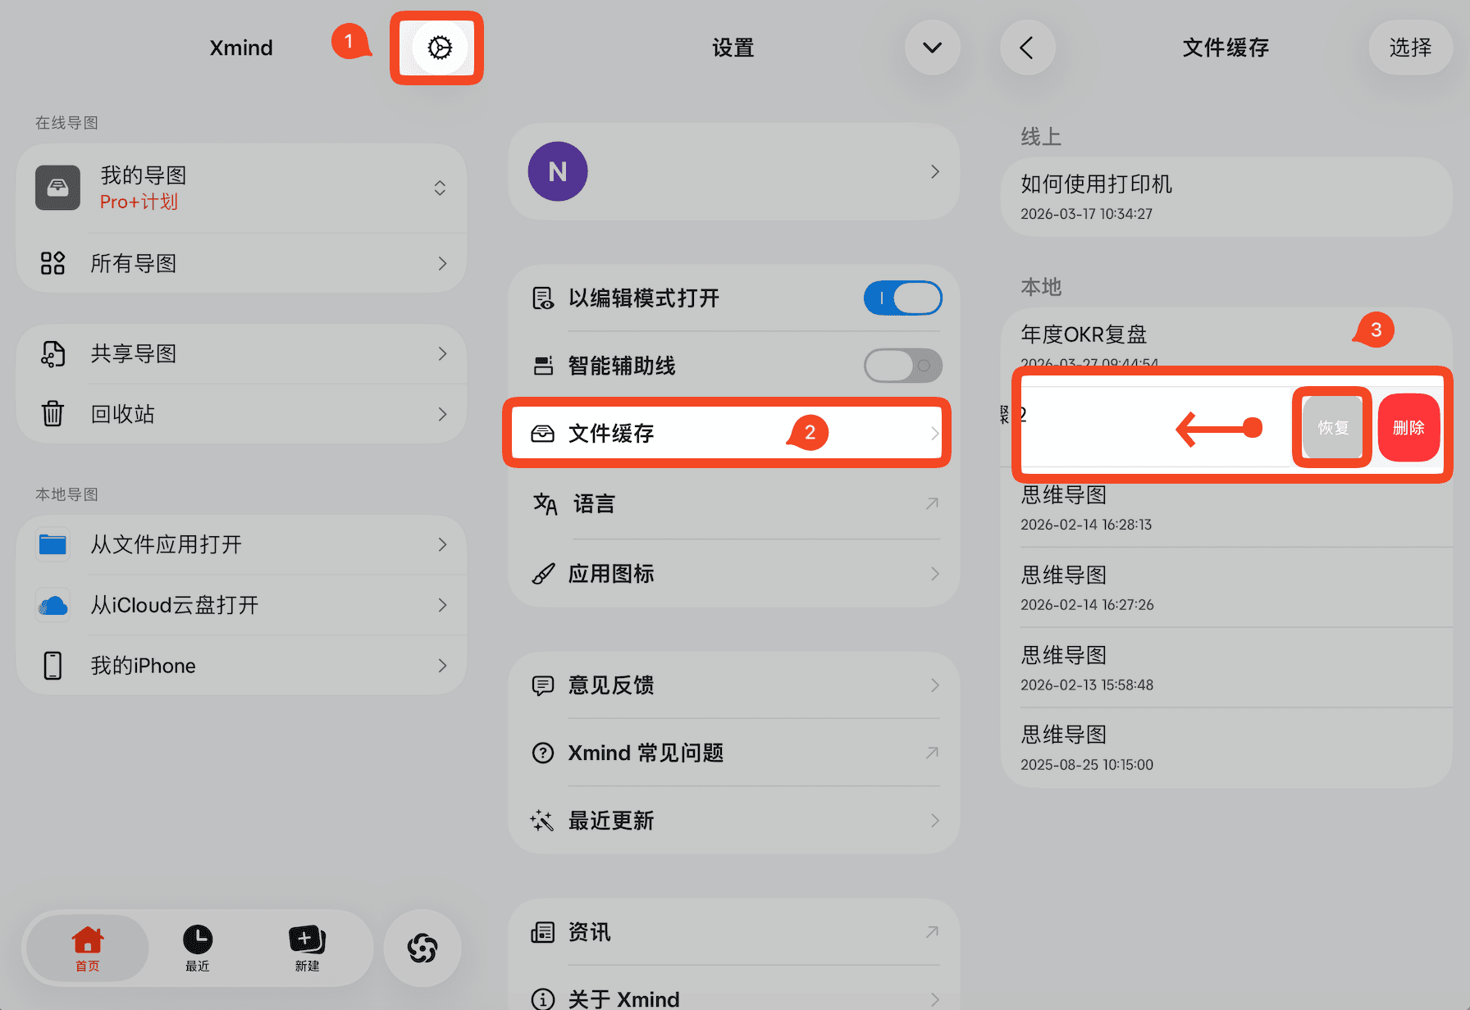Click the 资讯 newspaper icon
The image size is (1470, 1010).
pos(543,932)
